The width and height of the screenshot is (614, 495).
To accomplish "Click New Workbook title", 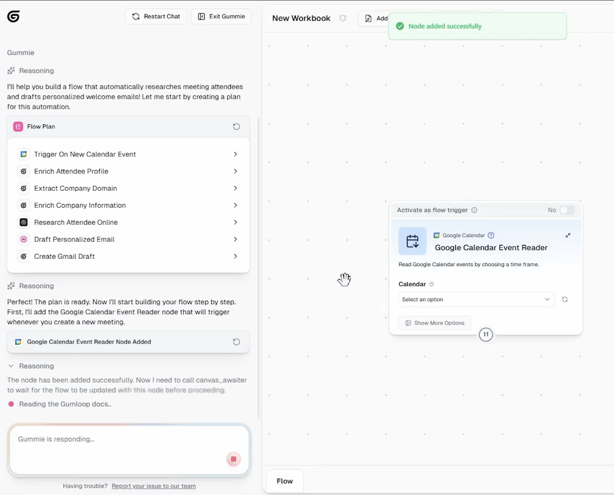I will [x=301, y=18].
